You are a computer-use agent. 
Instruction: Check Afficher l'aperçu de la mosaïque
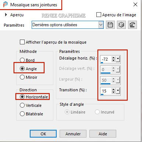22,42
